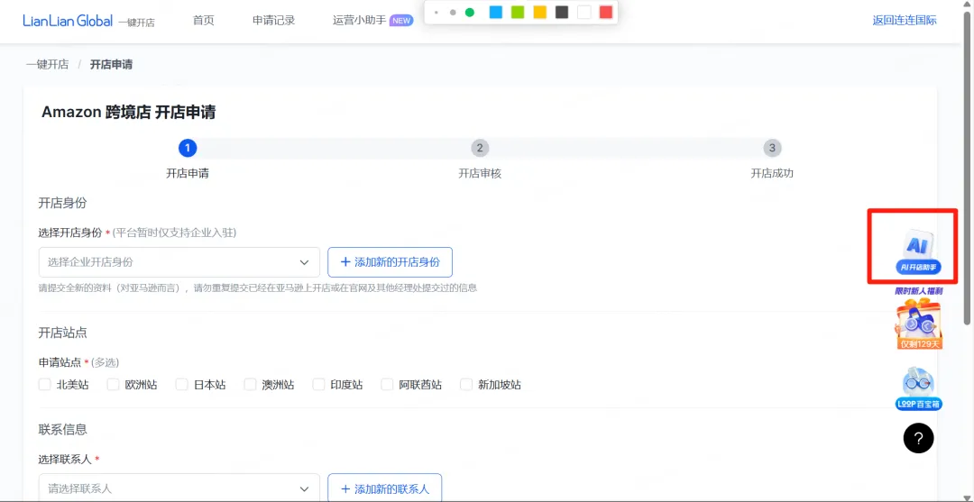Click the 联系信息 section title

click(63, 429)
